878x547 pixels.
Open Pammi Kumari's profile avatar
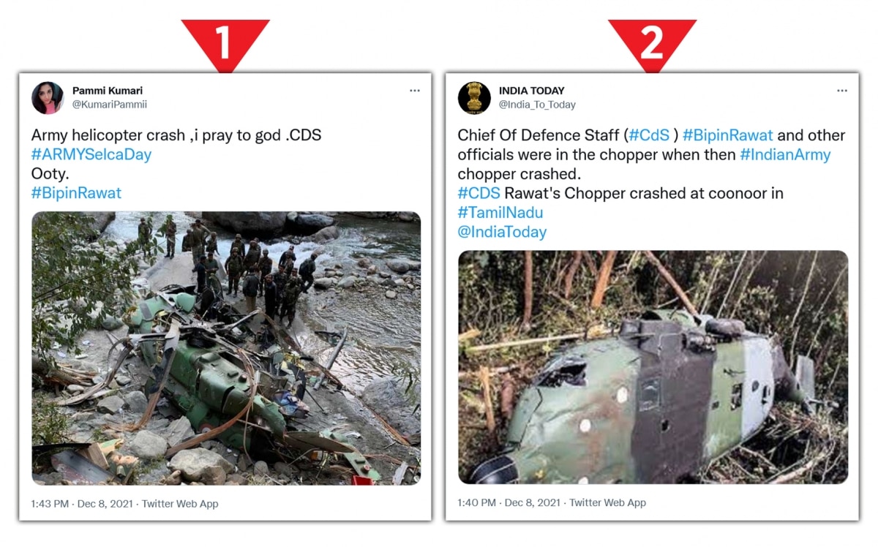click(x=48, y=98)
